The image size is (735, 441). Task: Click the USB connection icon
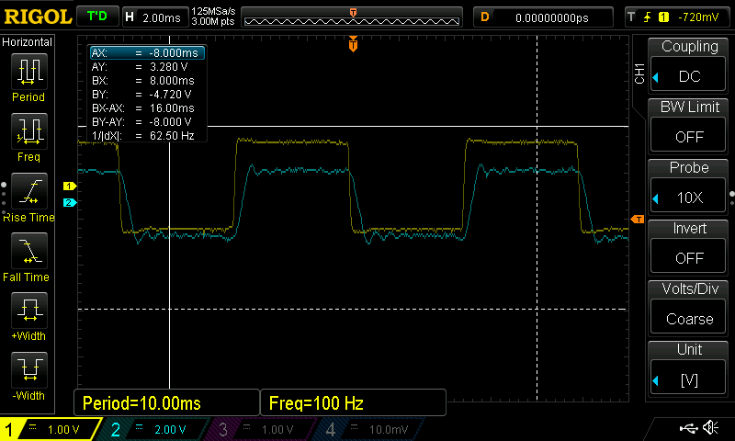(x=688, y=428)
